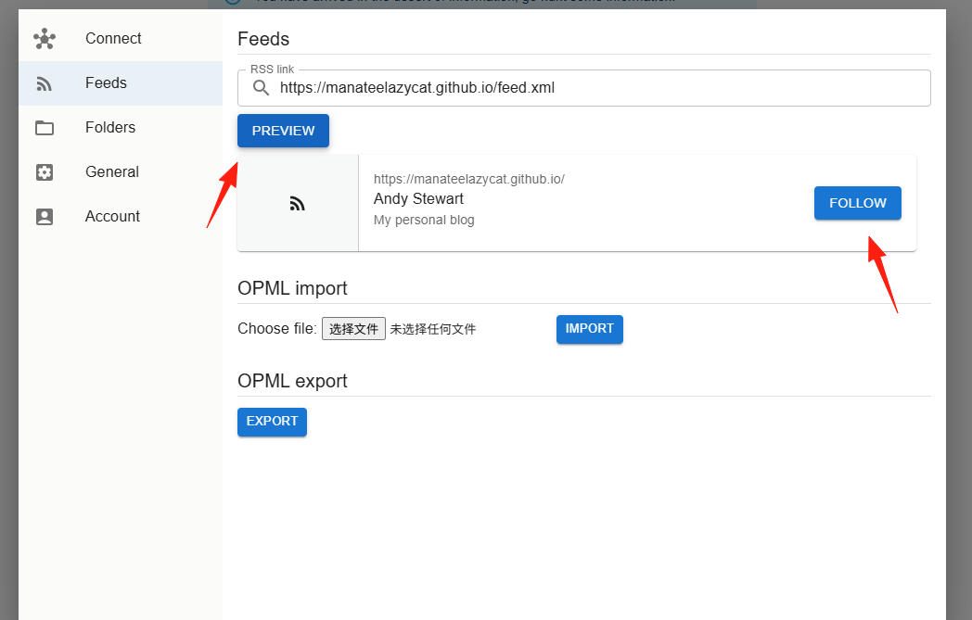
Task: Click the Folders icon in sidebar
Action: 45,128
